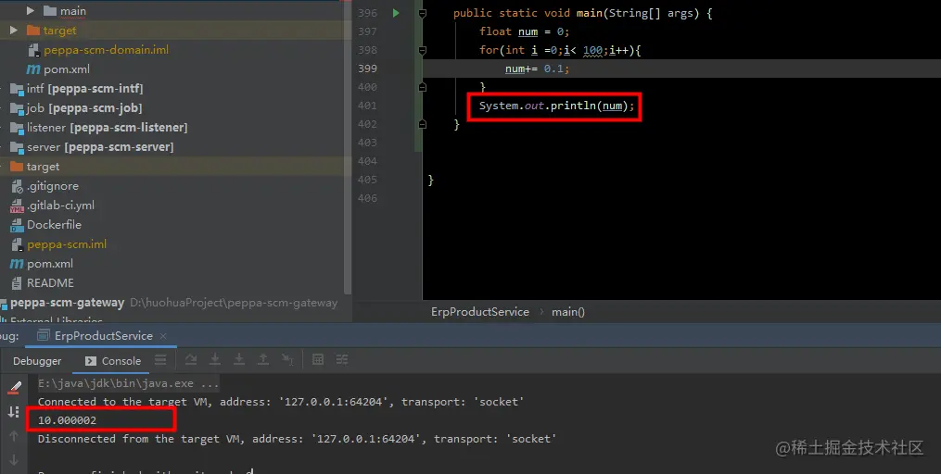Click 'float num = 0;' code line
The width and height of the screenshot is (941, 474).
pyautogui.click(x=524, y=31)
